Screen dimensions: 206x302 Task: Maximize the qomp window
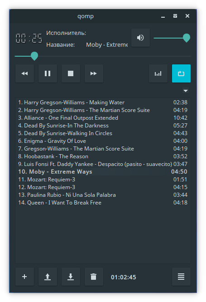[175, 16]
